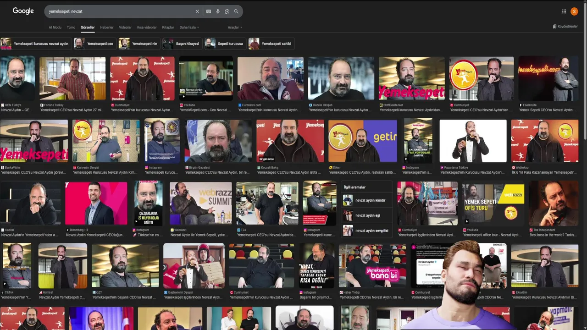Select the Yemeksepeti kurucusu nevzat aydın chip
The height and width of the screenshot is (330, 587).
pos(36,44)
